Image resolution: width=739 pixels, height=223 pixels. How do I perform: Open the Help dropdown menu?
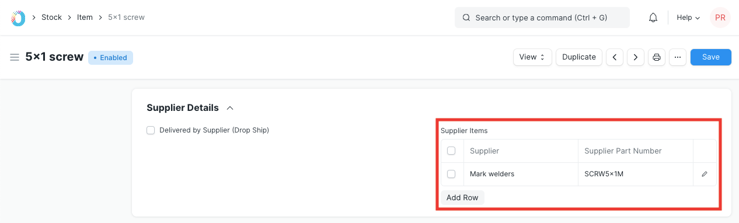click(x=688, y=18)
